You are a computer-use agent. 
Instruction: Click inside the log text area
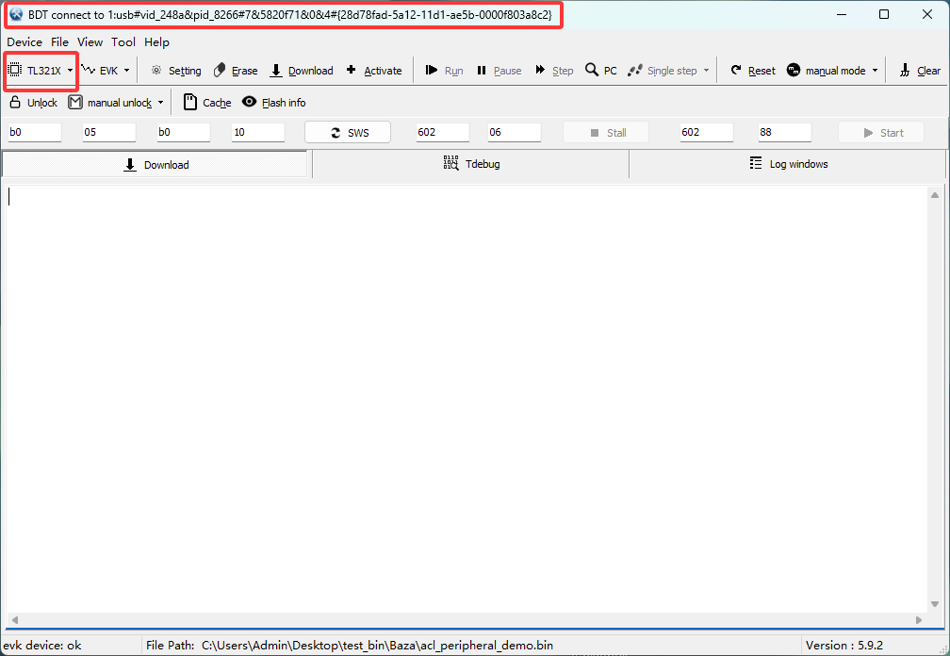pyautogui.click(x=467, y=399)
